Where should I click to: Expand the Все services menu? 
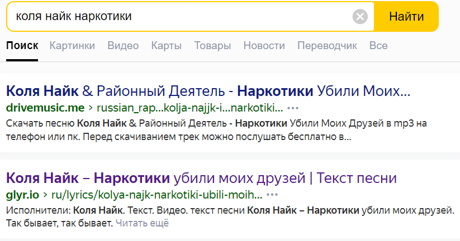tap(378, 46)
